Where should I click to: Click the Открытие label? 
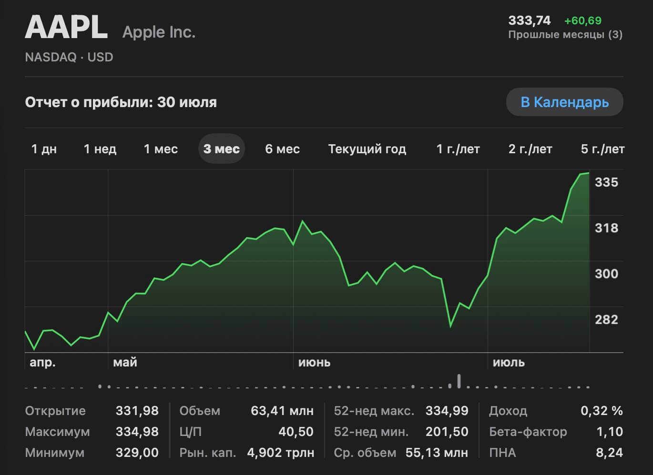click(x=55, y=410)
